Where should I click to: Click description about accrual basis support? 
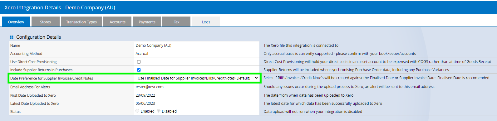(x=340, y=54)
